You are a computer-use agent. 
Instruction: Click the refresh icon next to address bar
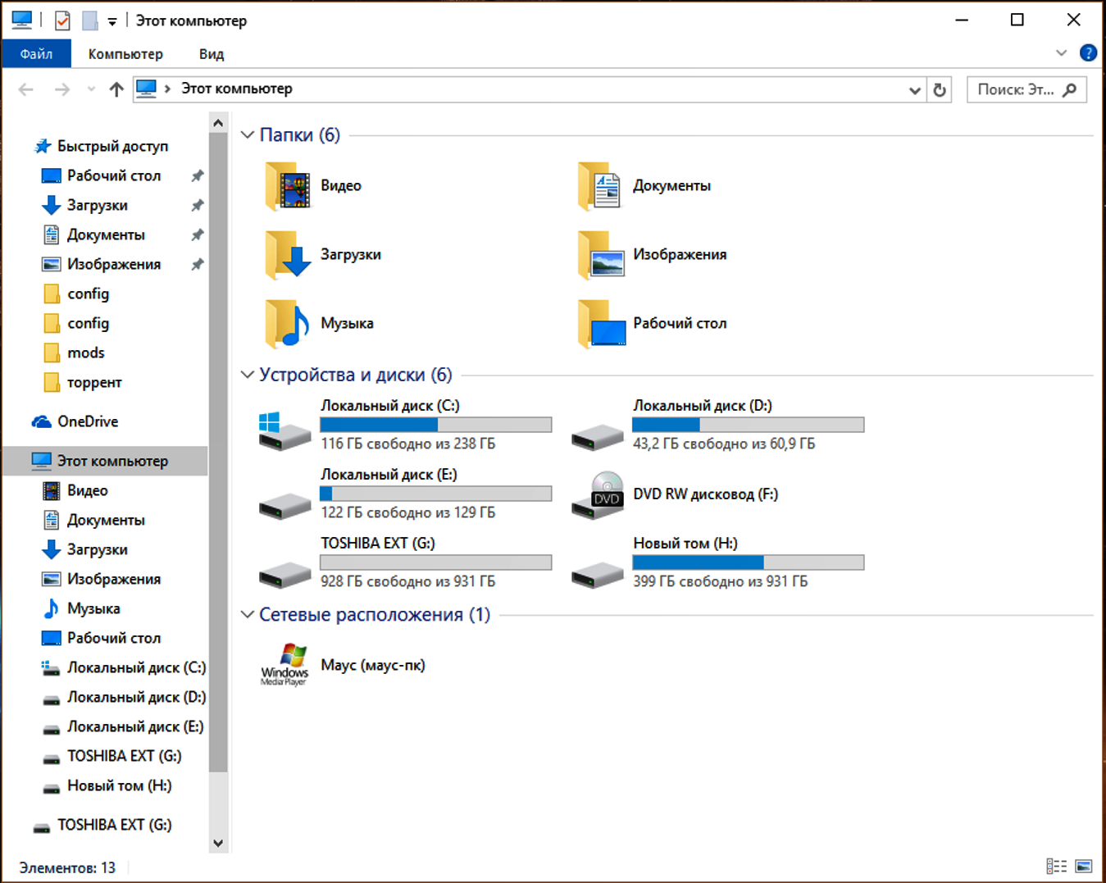tap(940, 89)
